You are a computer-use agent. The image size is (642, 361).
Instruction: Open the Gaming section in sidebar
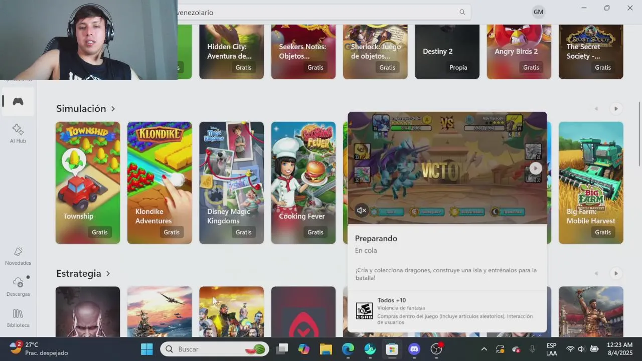[18, 102]
